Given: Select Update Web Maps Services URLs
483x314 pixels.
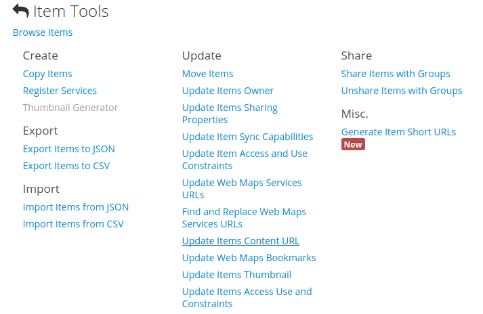Looking at the screenshot, I should (242, 189).
